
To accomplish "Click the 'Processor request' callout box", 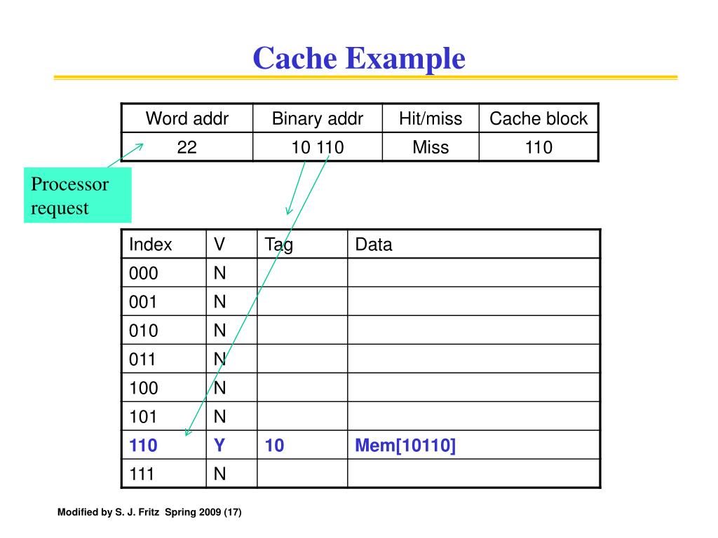I will (x=77, y=195).
